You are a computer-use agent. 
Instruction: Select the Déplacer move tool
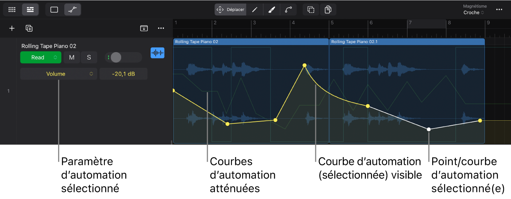(x=231, y=9)
